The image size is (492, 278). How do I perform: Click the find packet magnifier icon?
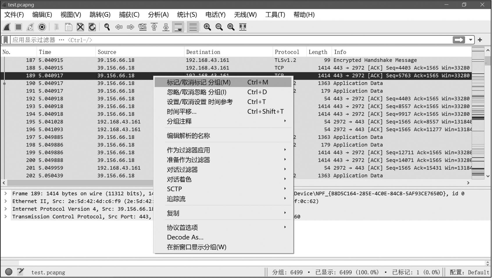point(107,27)
